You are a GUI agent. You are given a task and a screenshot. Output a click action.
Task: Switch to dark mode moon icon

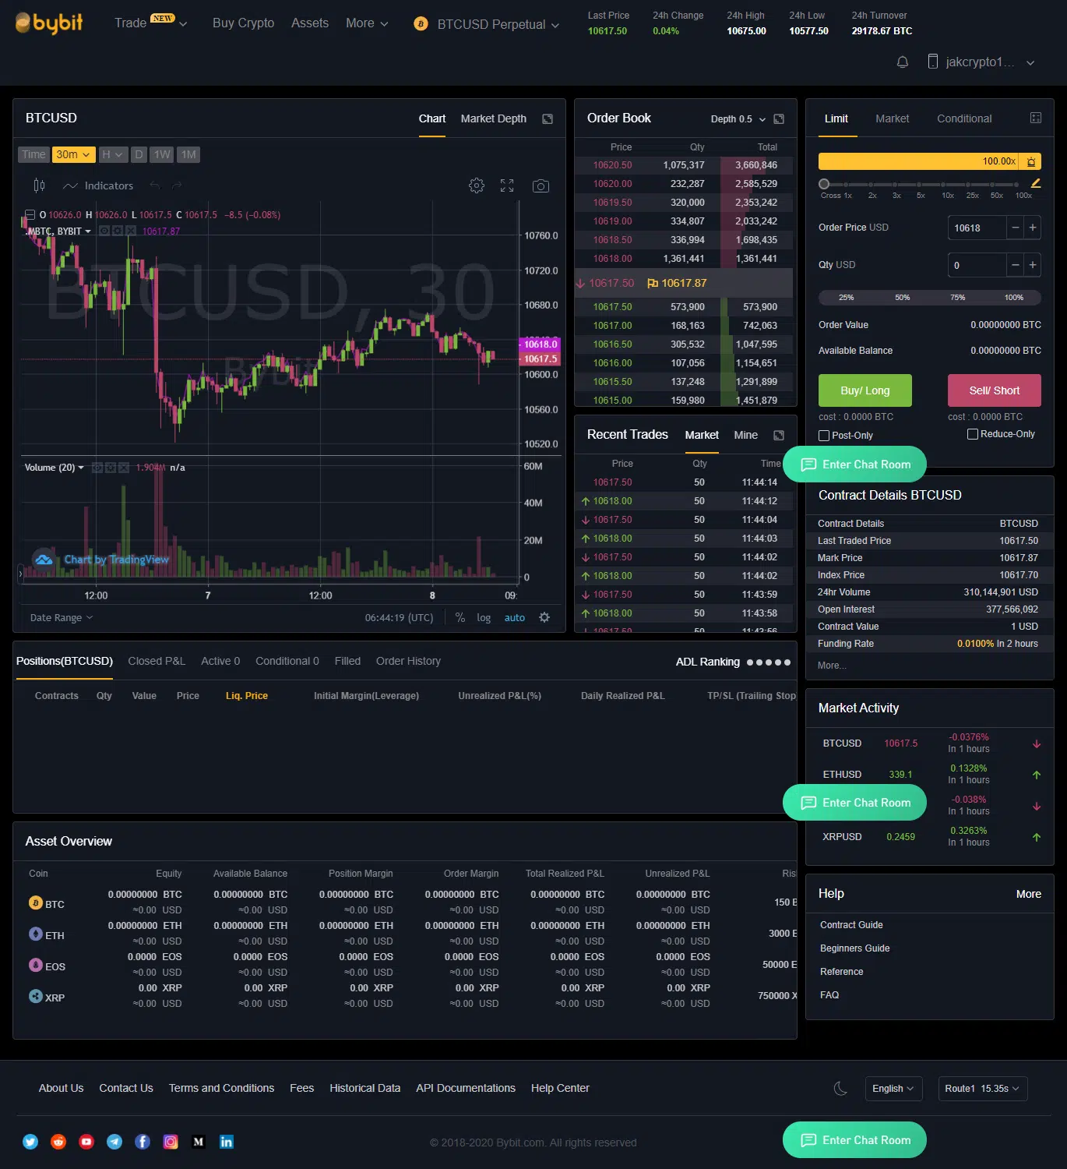[840, 1089]
